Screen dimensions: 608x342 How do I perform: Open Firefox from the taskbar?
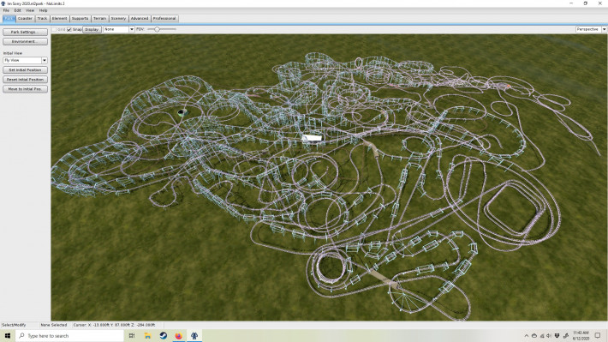[x=179, y=336]
